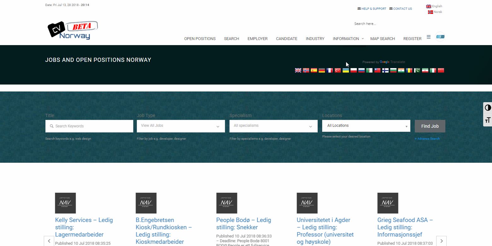Select the Iranian flag translation icon
This screenshot has height=246, width=492.
425,70
